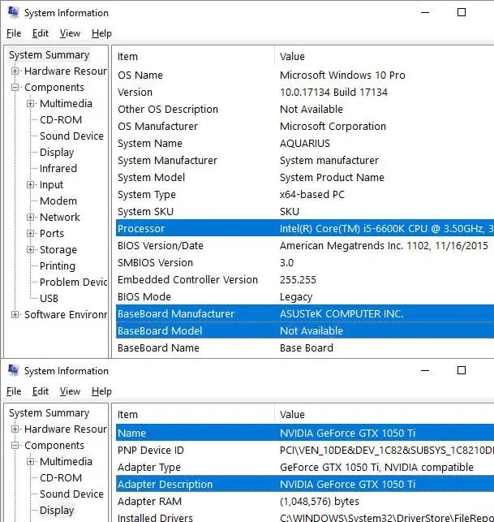Select the OS Name row

coord(305,75)
